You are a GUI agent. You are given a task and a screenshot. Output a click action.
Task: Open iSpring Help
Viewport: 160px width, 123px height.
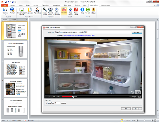pyautogui.click(x=82, y=10)
